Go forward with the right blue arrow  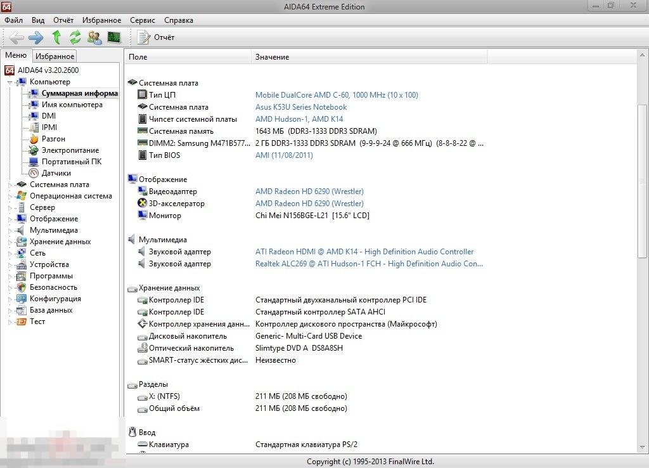(x=36, y=37)
